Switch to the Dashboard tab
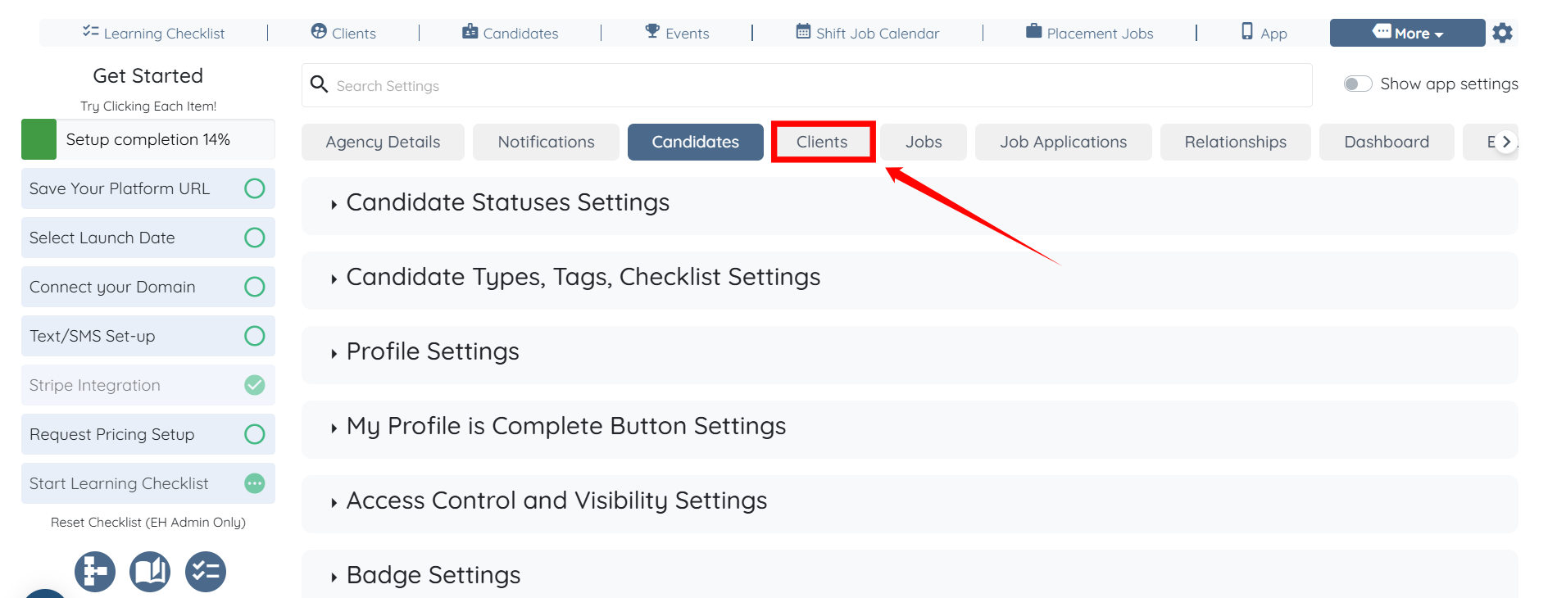Screen dimensions: 1557x598 pyautogui.click(x=1387, y=142)
